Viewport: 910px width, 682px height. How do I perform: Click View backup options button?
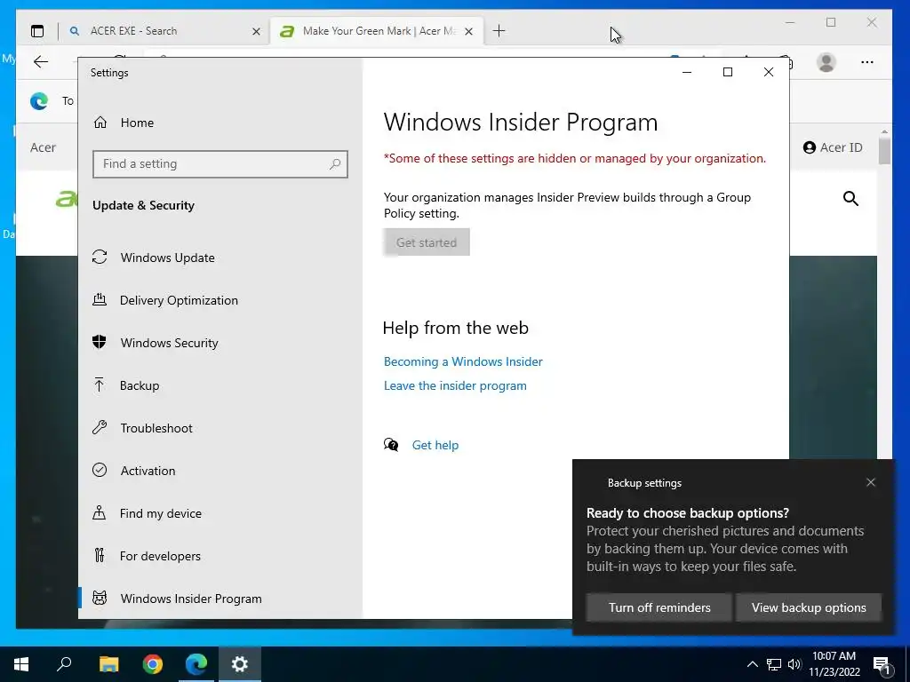pyautogui.click(x=809, y=607)
